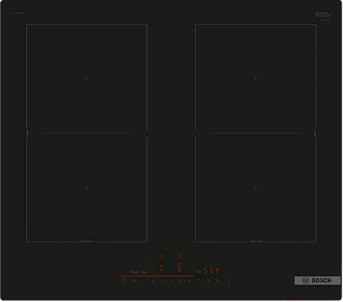
Task: Tap the front-right zone display showing 6
Action: coord(180,268)
